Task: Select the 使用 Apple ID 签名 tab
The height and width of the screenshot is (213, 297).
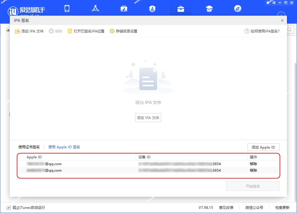Action: pyautogui.click(x=64, y=147)
